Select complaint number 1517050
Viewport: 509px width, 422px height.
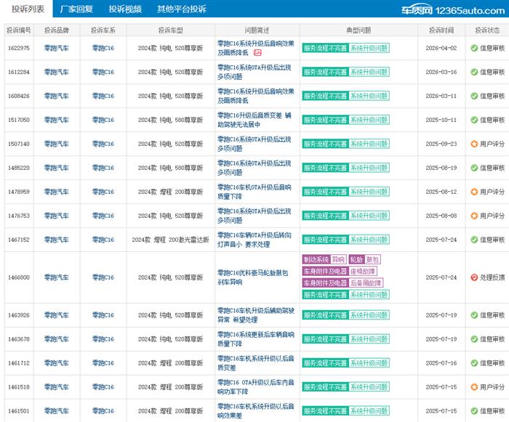(19, 120)
